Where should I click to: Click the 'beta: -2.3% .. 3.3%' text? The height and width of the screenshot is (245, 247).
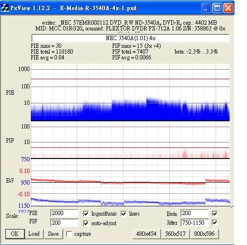tap(196, 52)
